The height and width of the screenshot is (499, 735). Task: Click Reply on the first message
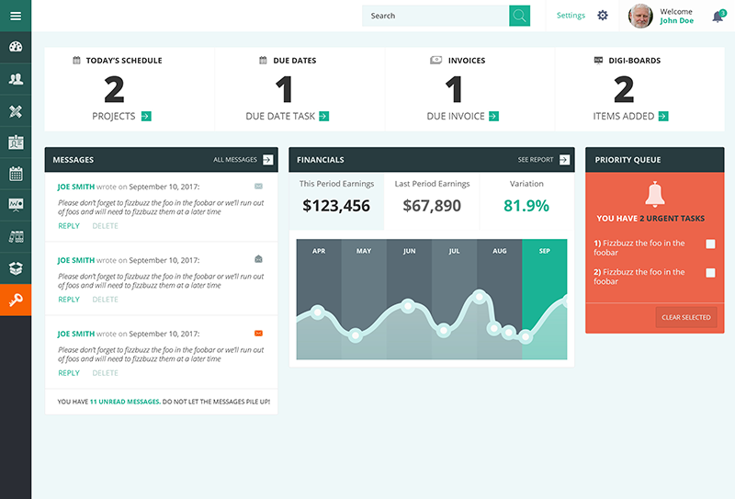[x=68, y=226]
